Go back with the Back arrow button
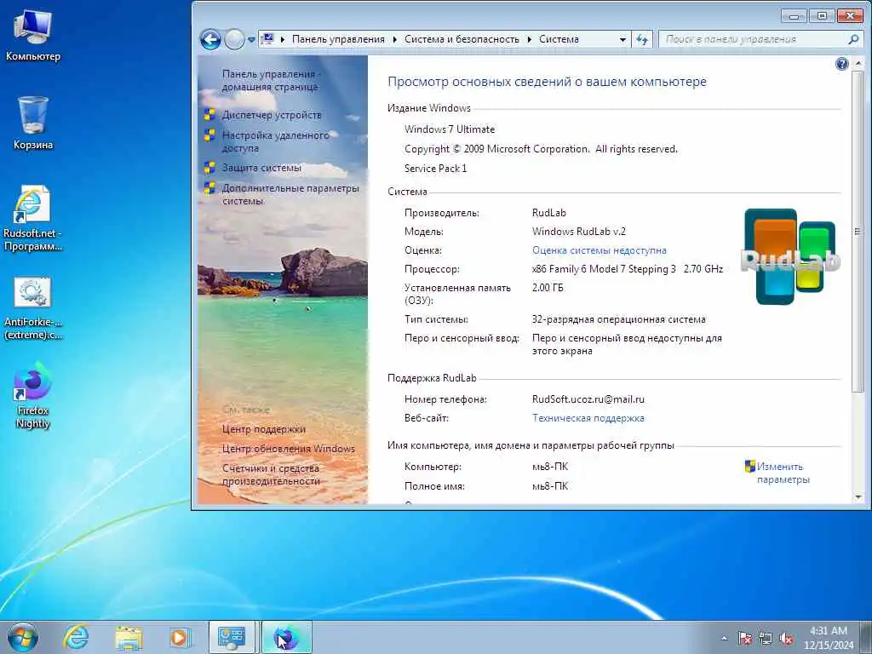 click(x=211, y=39)
